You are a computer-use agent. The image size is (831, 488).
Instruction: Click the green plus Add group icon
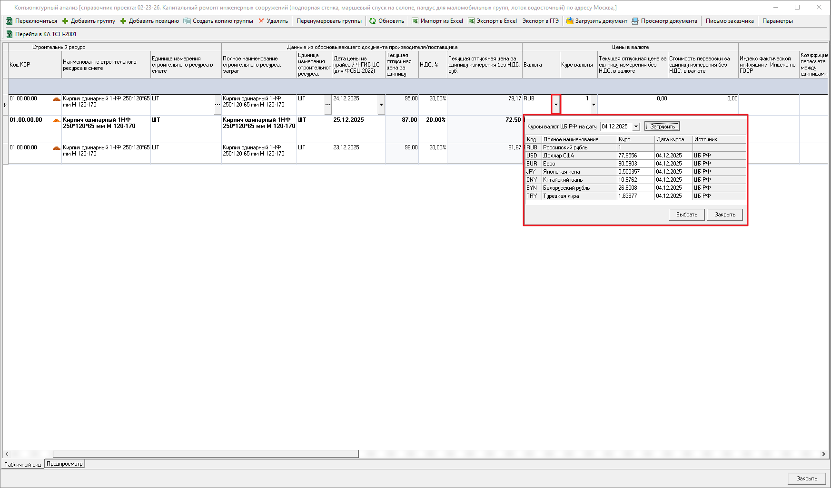(x=65, y=21)
